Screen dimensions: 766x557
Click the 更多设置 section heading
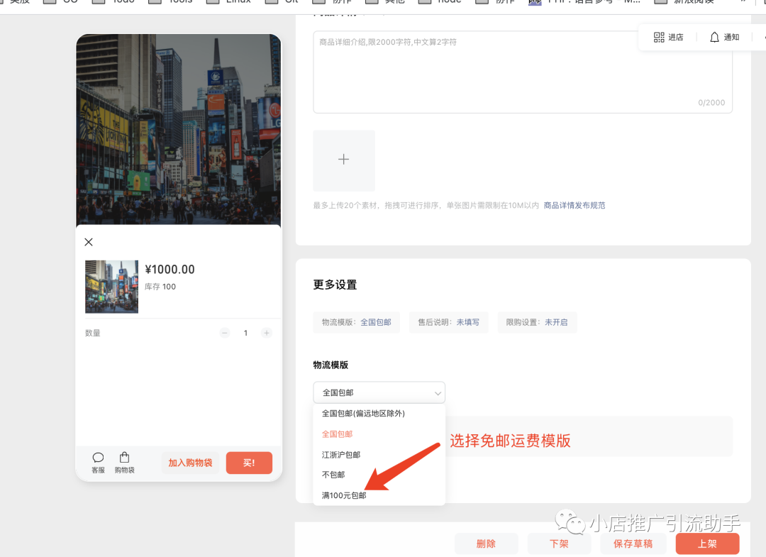point(335,285)
